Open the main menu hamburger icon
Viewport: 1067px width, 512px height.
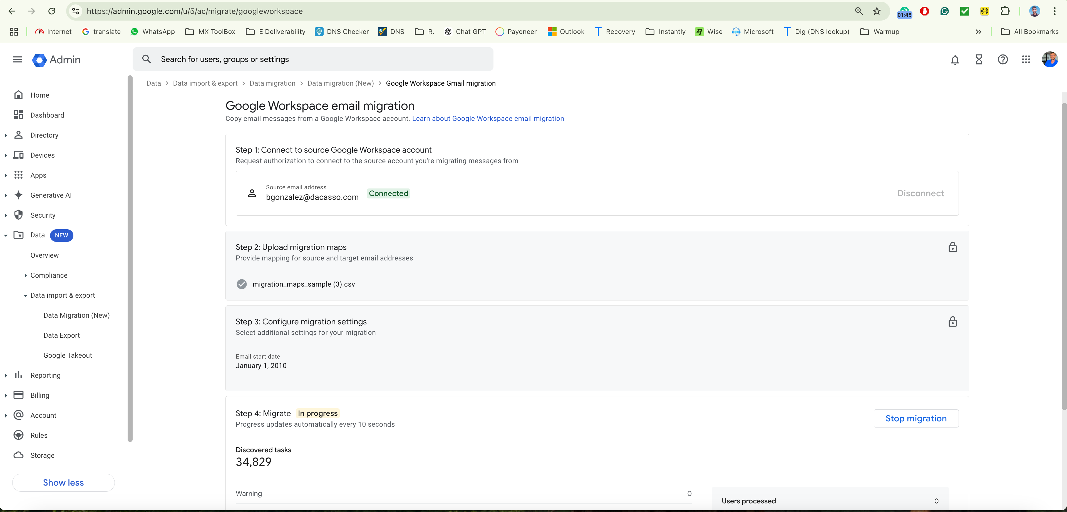18,60
